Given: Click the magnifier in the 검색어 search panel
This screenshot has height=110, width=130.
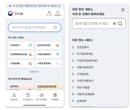Looking at the screenshot, I should [x=120, y=23].
